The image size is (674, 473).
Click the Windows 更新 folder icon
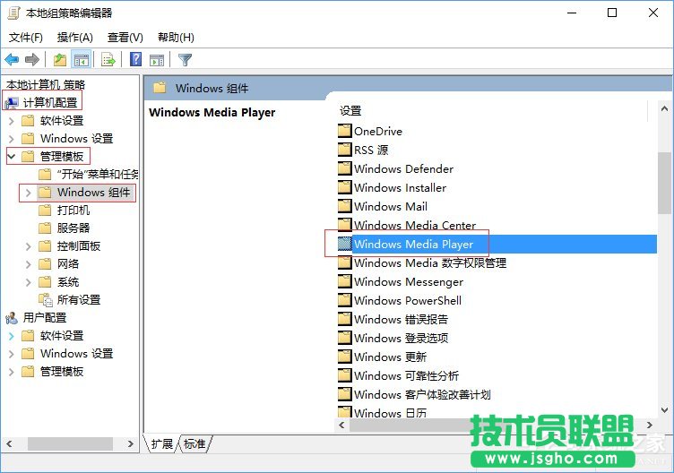[345, 357]
